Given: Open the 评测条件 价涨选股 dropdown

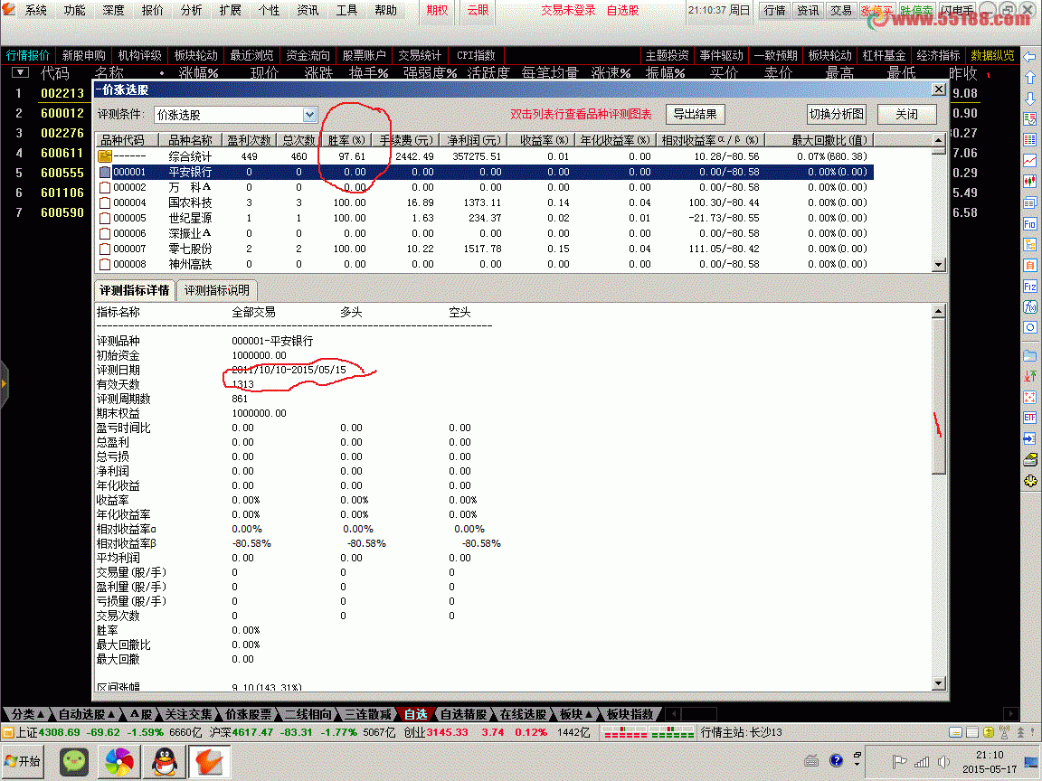Looking at the screenshot, I should (x=309, y=115).
